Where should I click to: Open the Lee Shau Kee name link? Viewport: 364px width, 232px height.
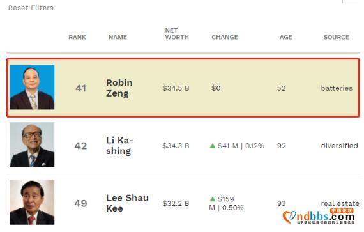tap(127, 203)
